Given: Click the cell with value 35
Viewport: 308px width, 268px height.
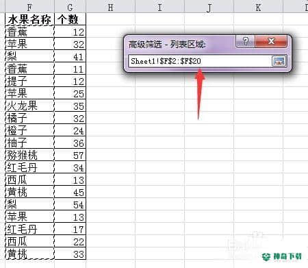Looking at the screenshot, I should (x=70, y=106).
